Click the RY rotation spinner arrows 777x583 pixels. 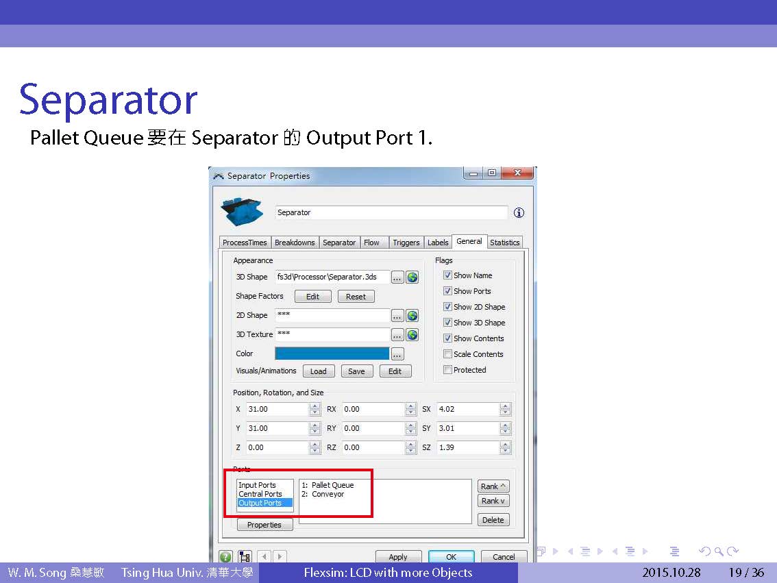[410, 428]
